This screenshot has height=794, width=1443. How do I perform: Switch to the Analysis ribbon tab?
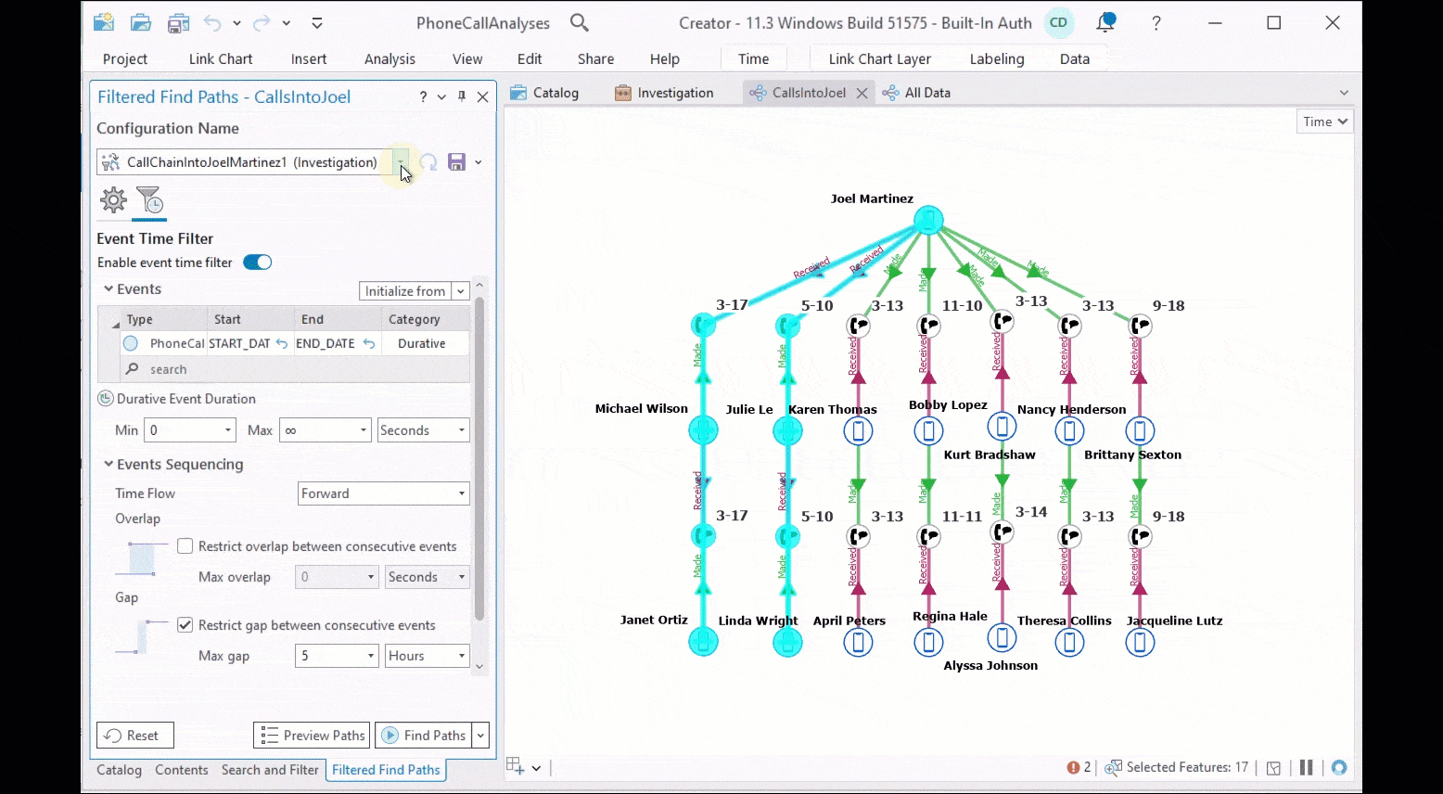[x=389, y=58]
